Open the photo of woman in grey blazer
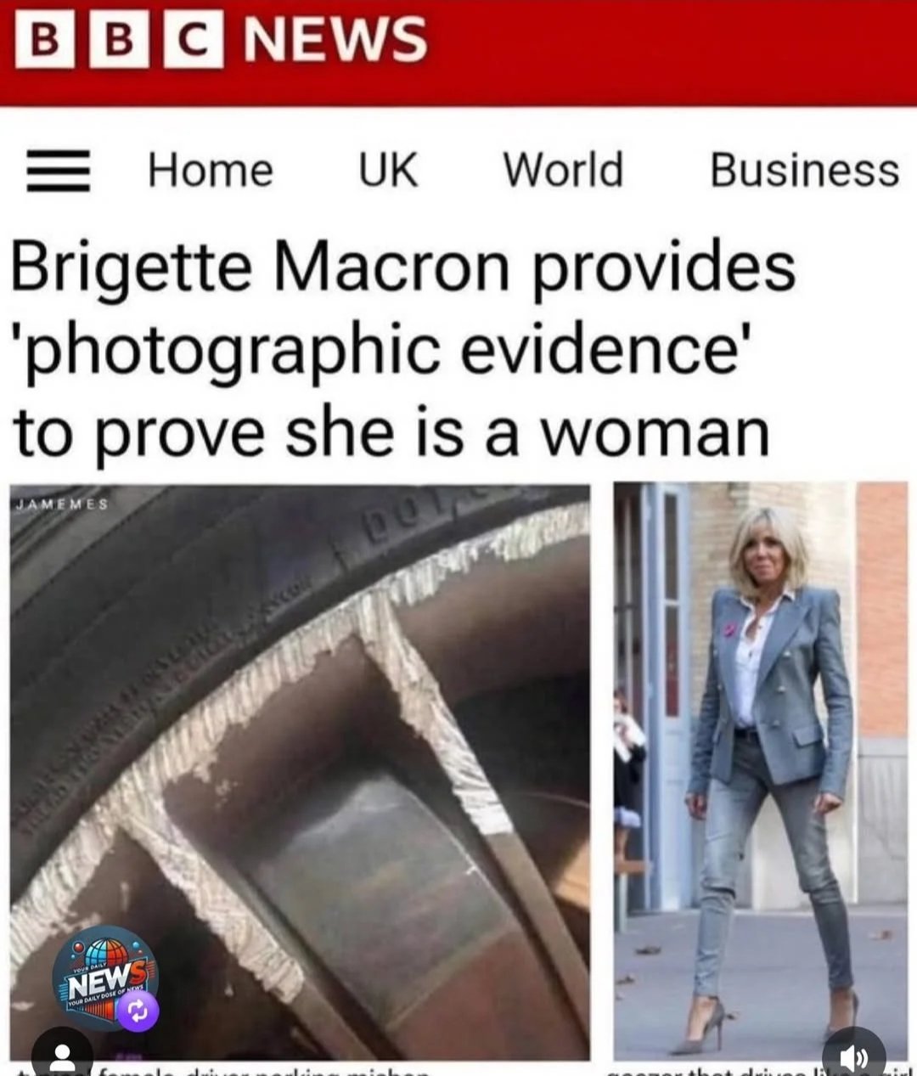The height and width of the screenshot is (1076, 917). (x=761, y=769)
